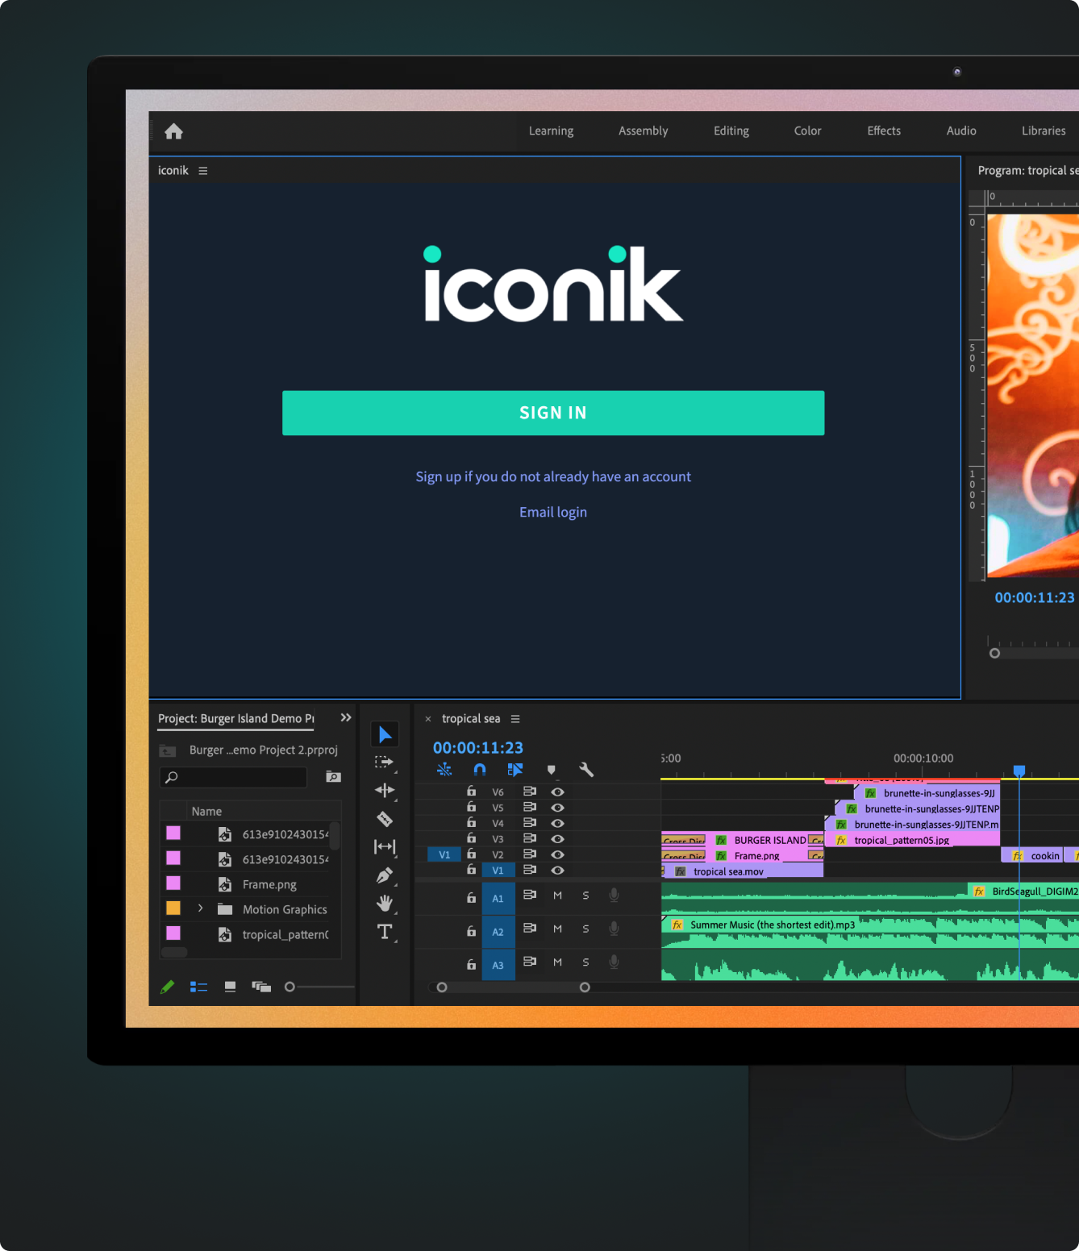Click the Email login link
Screen dimensions: 1079x1251
(x=553, y=512)
